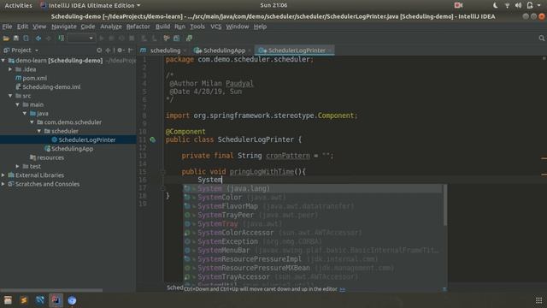
Task: Choose SystemException completion suggestion
Action: [x=313, y=241]
